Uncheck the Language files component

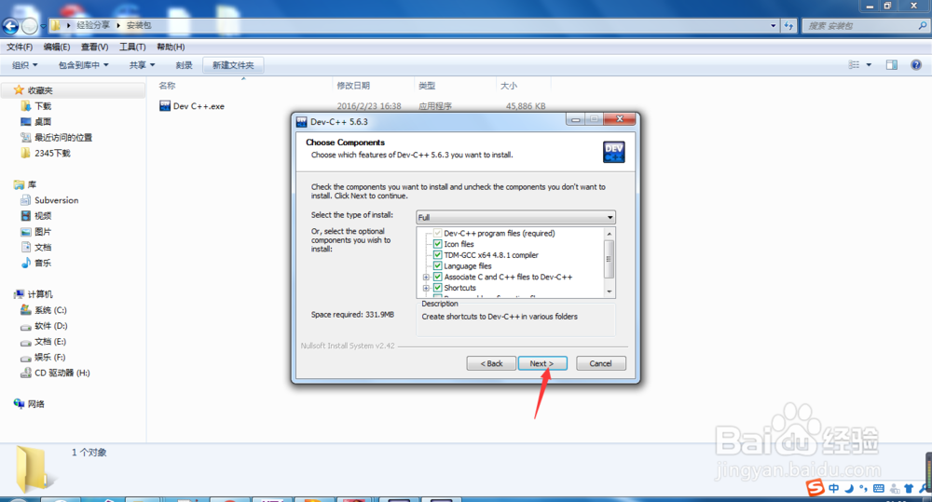click(x=437, y=266)
